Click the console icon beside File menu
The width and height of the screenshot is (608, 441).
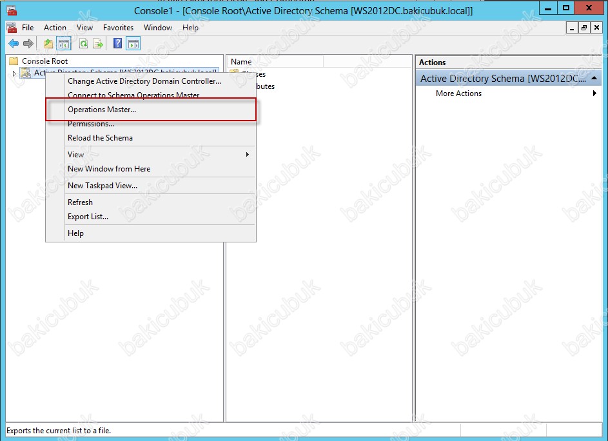[12, 28]
